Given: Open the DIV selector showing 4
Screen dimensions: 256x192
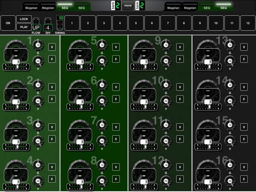Looking at the screenshot, I should click(x=48, y=28).
